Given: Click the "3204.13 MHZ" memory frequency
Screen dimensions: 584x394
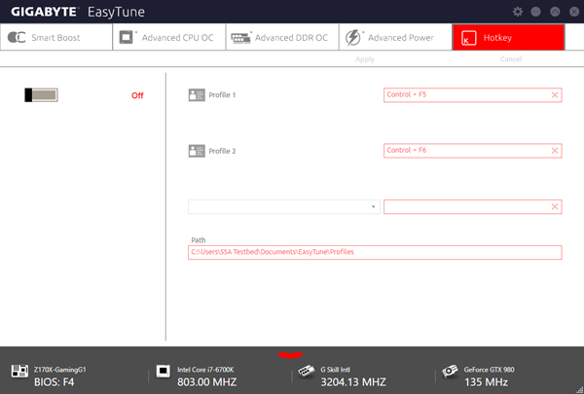Looking at the screenshot, I should point(353,382).
